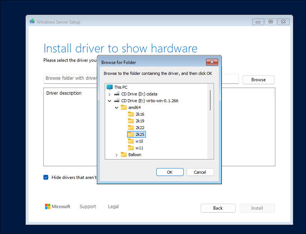Viewport: 306px width, 234px height.
Task: Open the Legal link
Action: (113, 206)
